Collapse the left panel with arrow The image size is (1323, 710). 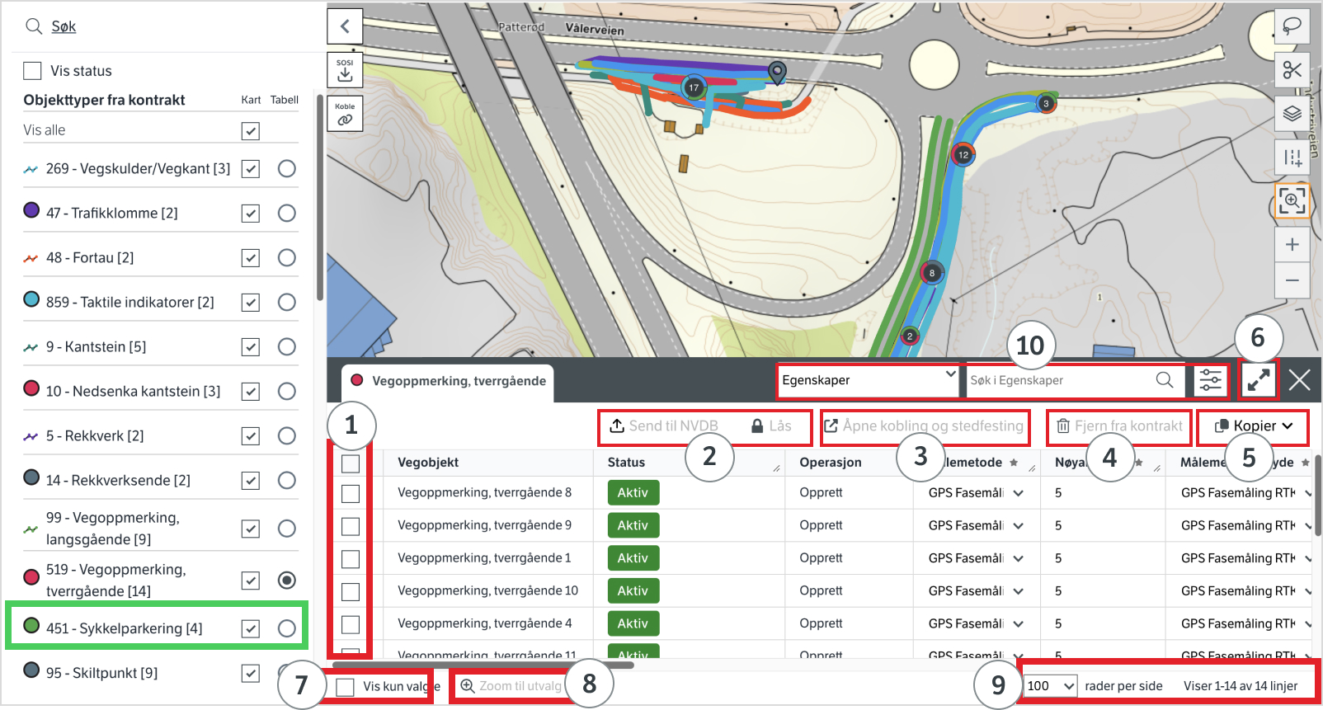click(345, 26)
